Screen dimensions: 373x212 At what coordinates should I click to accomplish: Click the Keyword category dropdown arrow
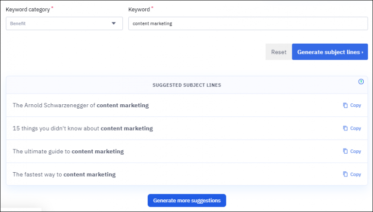(x=114, y=23)
